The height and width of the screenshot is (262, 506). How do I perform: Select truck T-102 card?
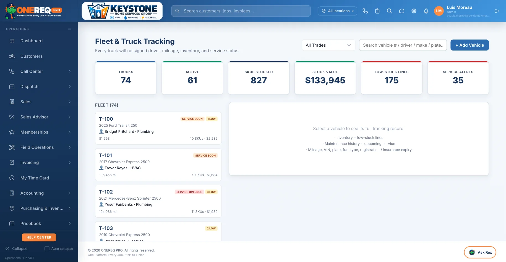click(x=158, y=201)
